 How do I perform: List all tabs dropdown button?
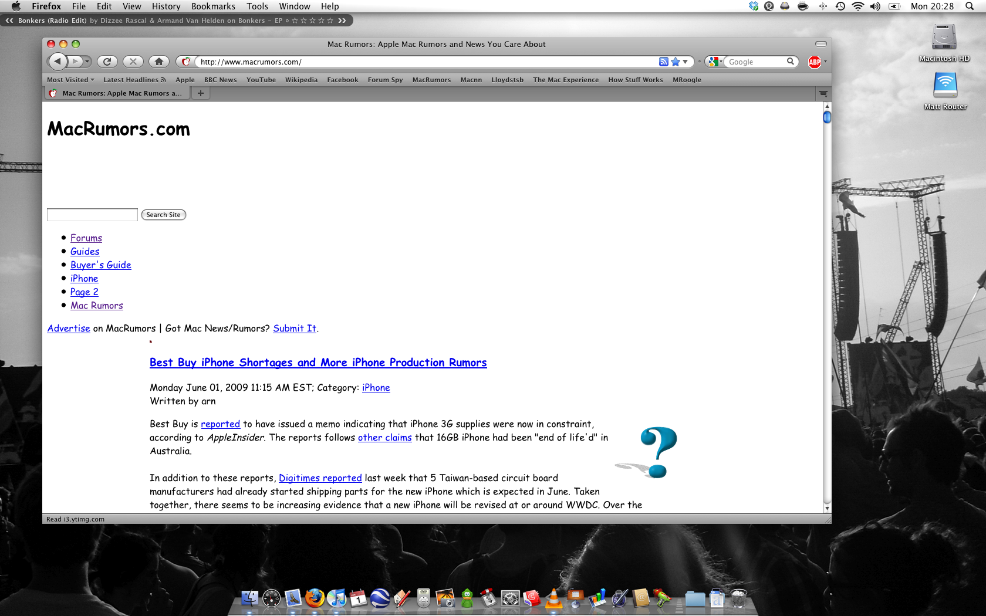tap(823, 93)
